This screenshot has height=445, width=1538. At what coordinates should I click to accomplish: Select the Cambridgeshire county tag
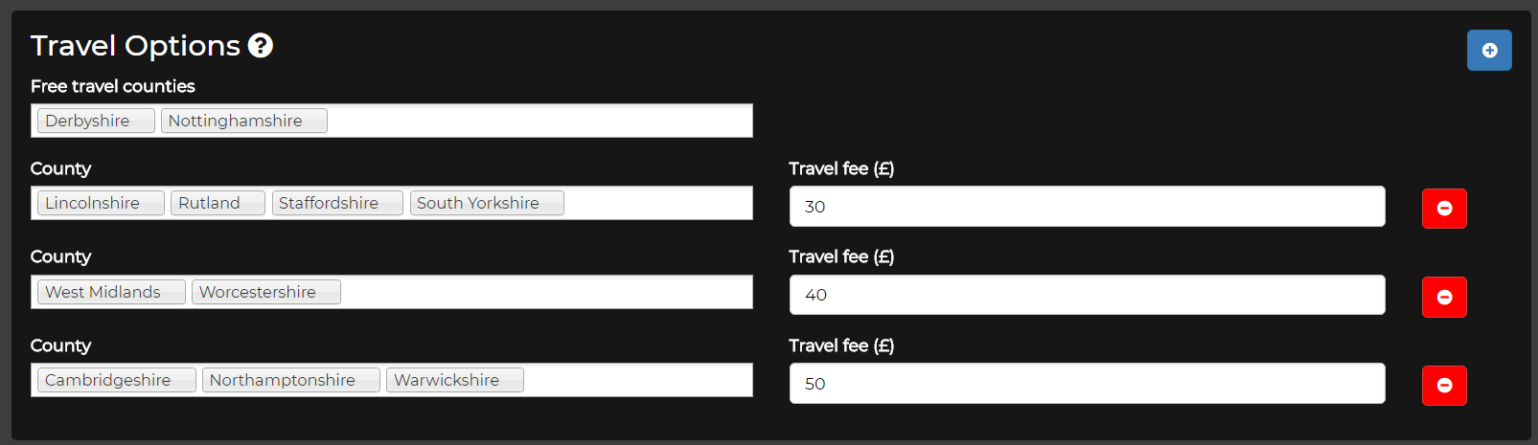pyautogui.click(x=117, y=380)
